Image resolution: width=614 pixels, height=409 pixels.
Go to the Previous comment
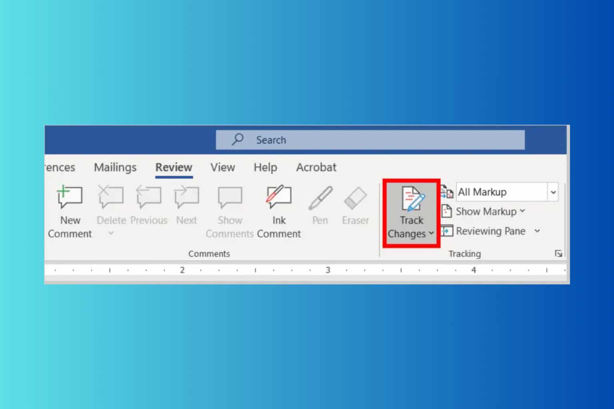pos(149,198)
